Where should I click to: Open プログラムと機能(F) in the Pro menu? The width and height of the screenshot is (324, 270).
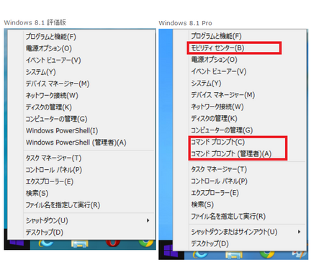(240, 36)
